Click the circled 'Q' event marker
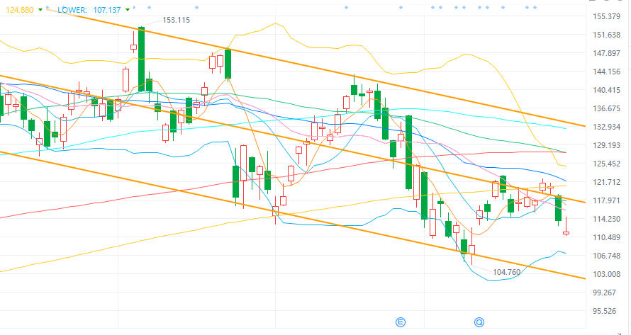The width and height of the screenshot is (631, 335). (x=479, y=322)
